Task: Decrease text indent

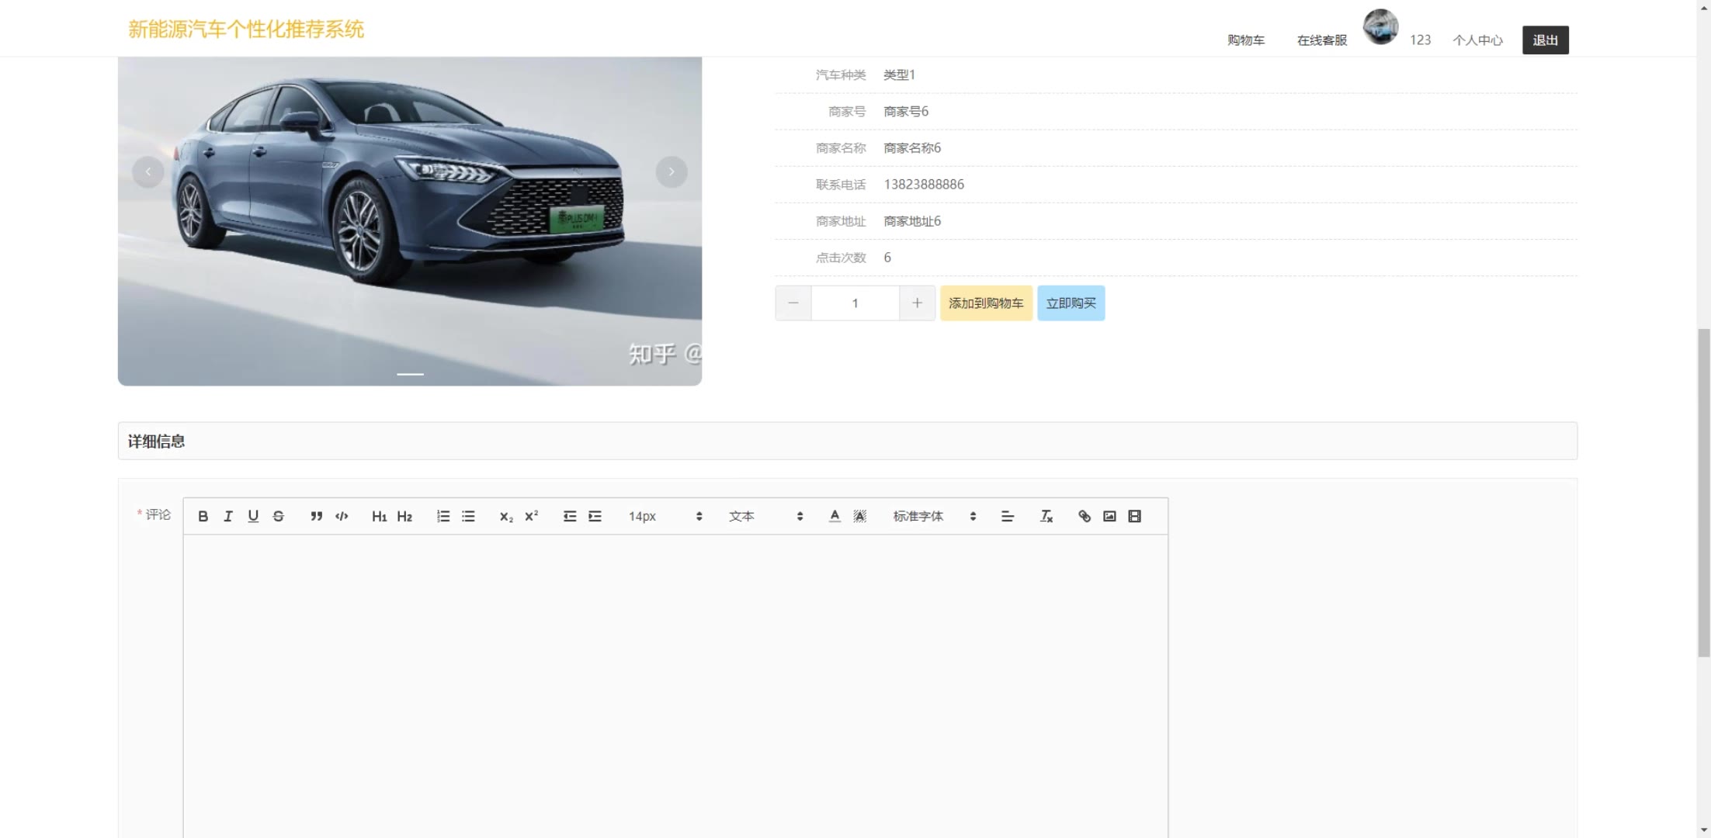Action: tap(570, 516)
